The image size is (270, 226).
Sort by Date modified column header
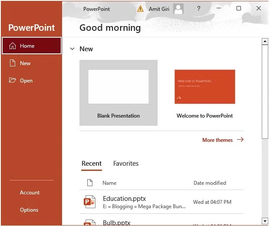point(210,183)
